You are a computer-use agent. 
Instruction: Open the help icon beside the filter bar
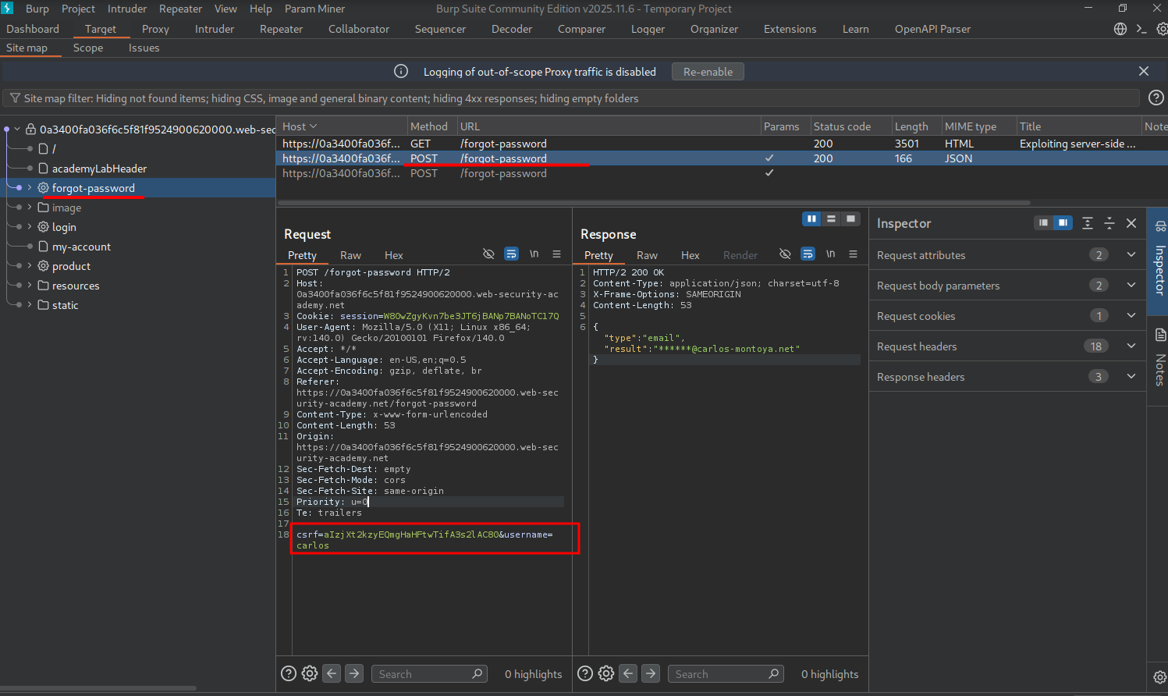pyautogui.click(x=1156, y=98)
